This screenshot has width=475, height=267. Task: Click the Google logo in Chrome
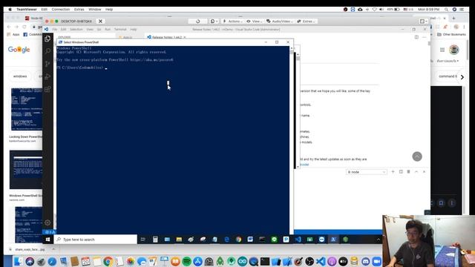(19, 50)
